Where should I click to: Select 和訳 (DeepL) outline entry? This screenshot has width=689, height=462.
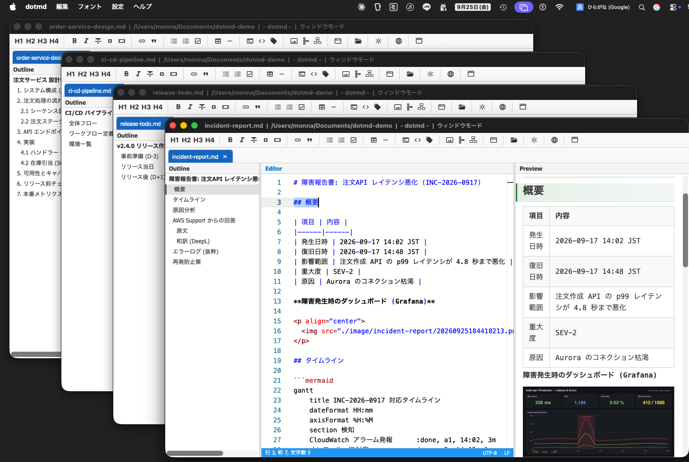(x=193, y=241)
